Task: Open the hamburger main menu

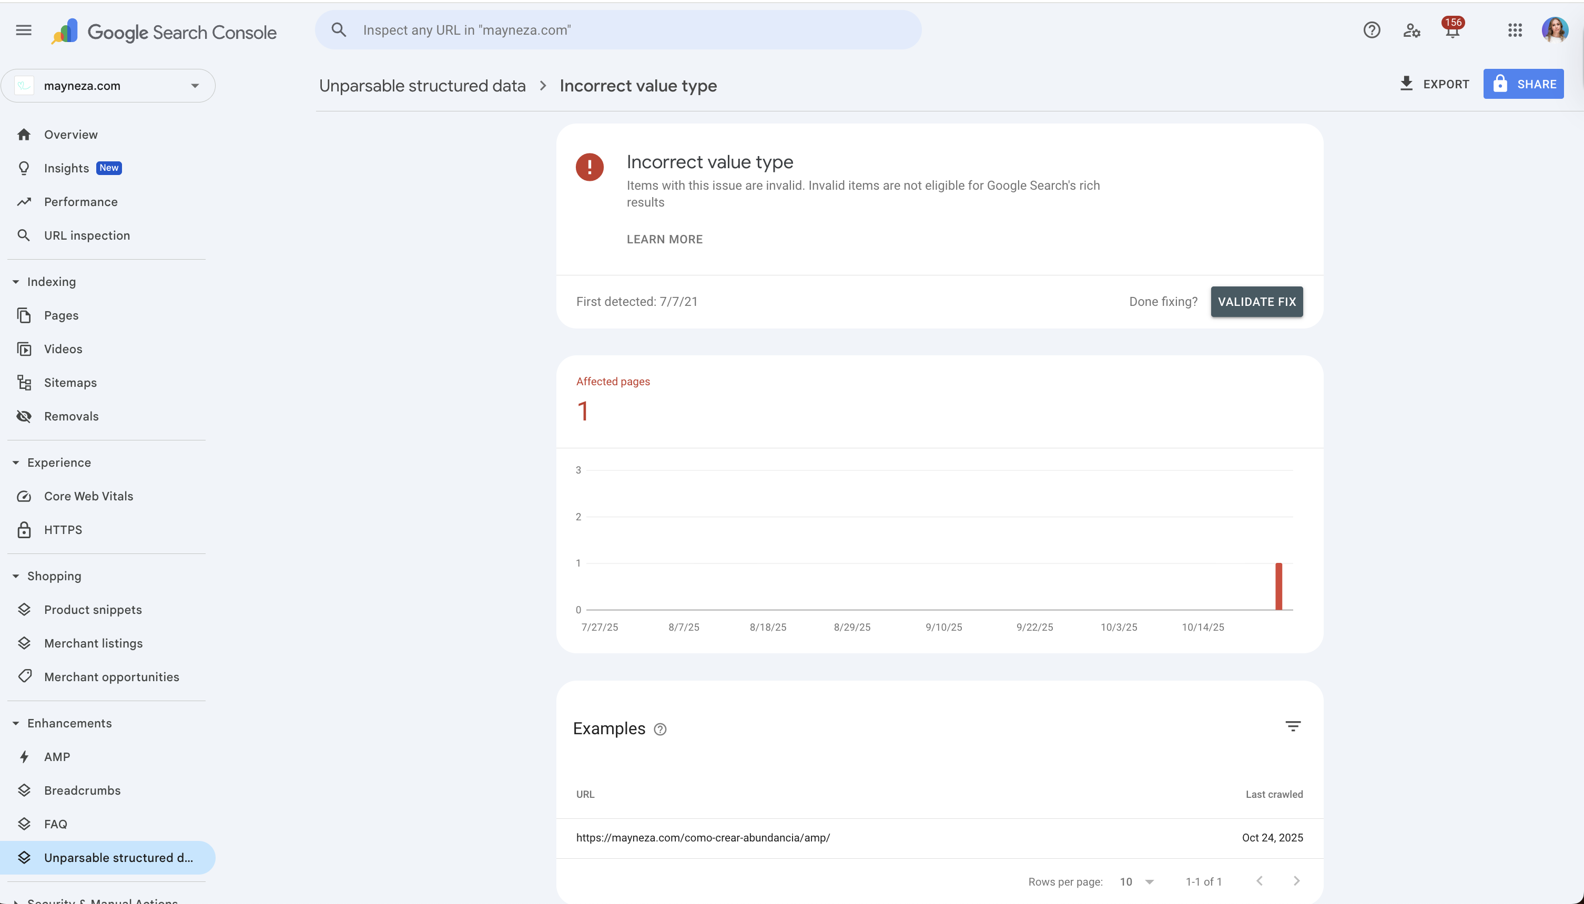Action: coord(24,30)
